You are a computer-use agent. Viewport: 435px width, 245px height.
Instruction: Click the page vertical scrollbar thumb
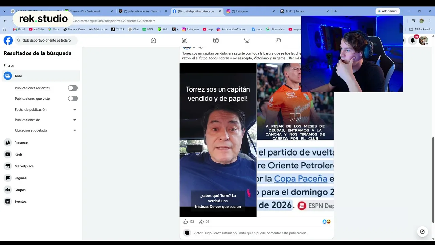[433, 180]
